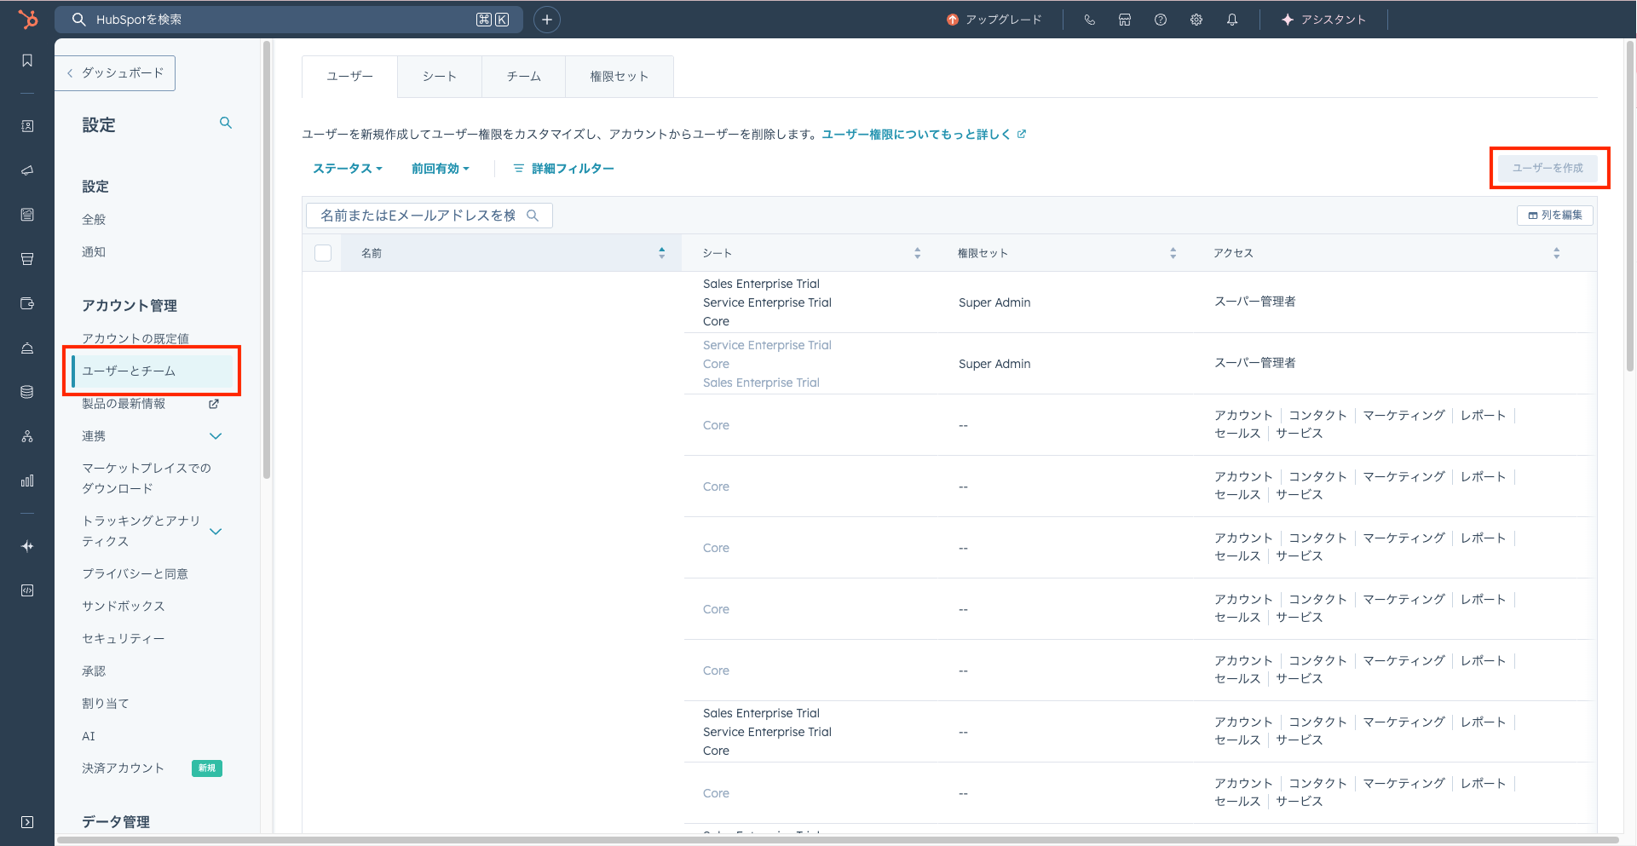
Task: Toggle the select-all users checkbox
Action: point(323,253)
